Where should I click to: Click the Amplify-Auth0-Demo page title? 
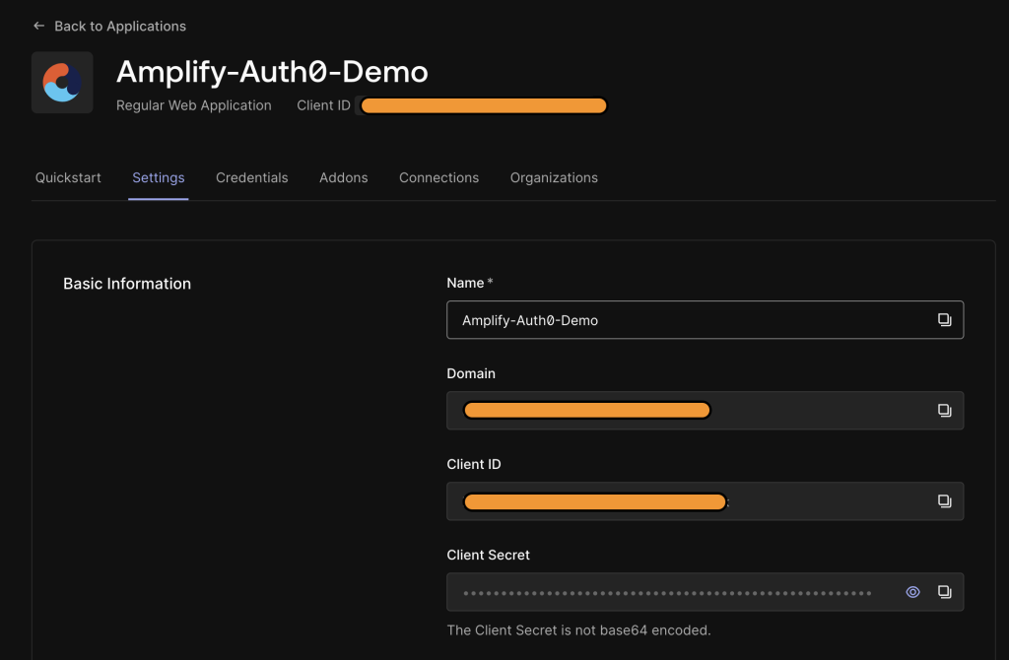(x=272, y=71)
